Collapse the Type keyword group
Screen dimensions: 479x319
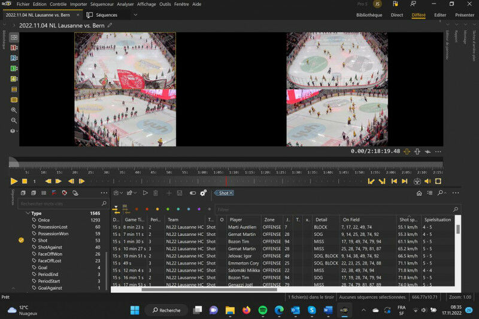click(x=28, y=213)
